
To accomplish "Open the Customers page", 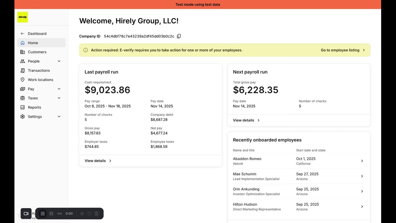I will [x=37, y=52].
